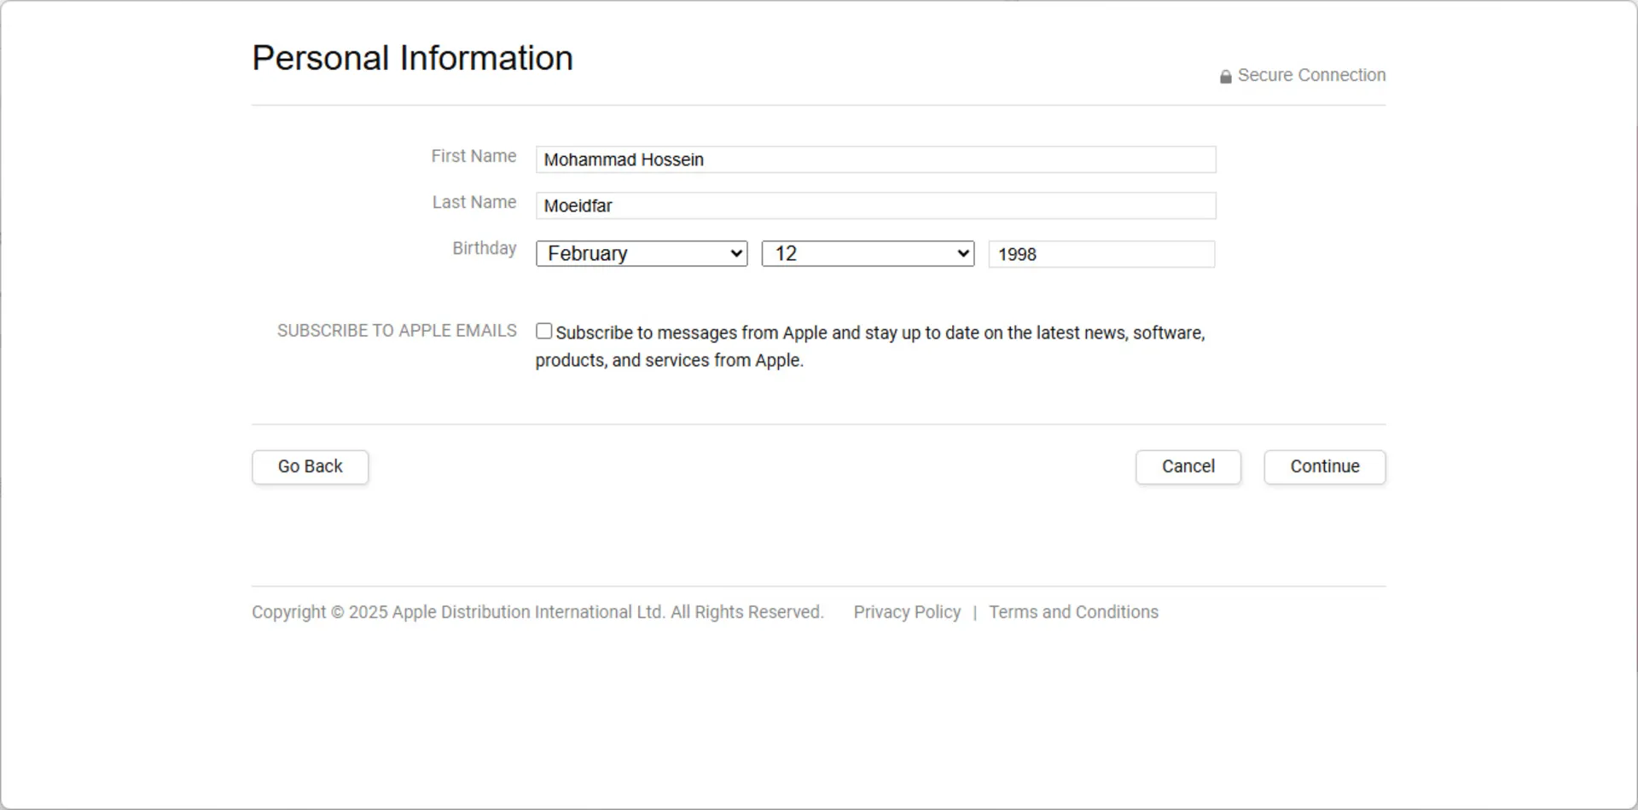Click the Personal Information page heading
The width and height of the screenshot is (1638, 810).
coord(412,58)
